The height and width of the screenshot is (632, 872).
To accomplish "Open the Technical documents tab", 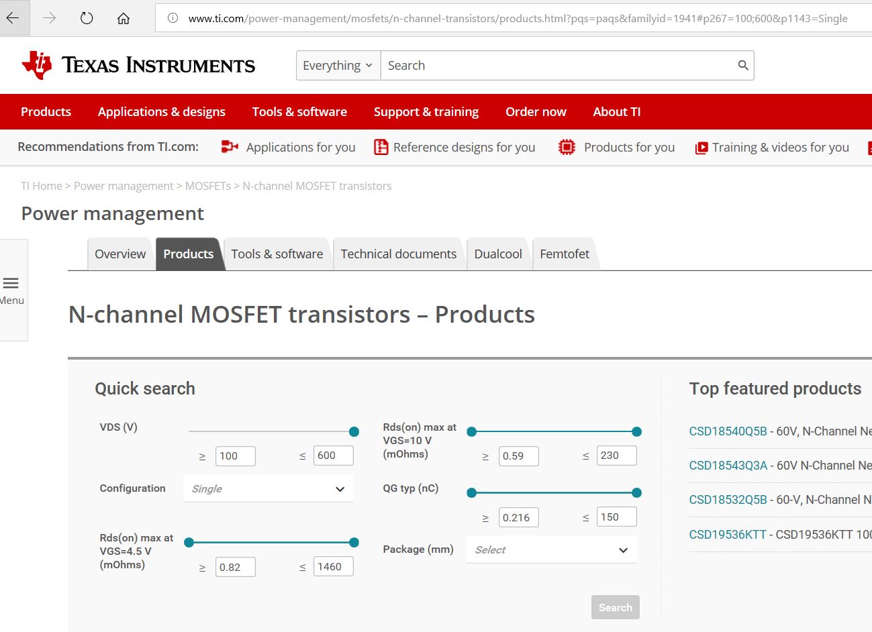I will (399, 254).
